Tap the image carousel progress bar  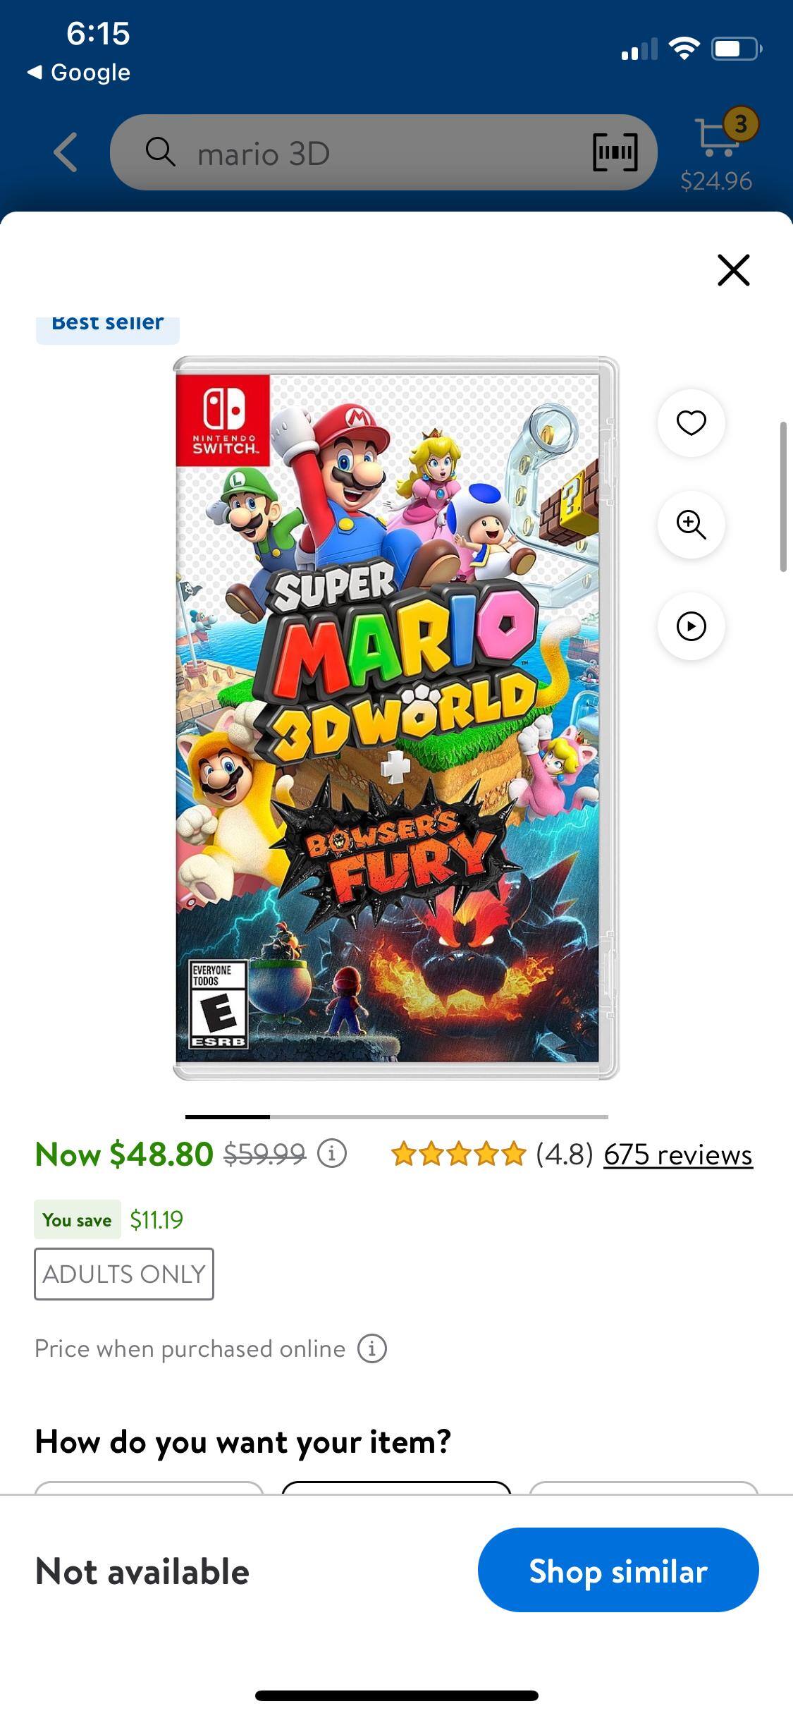[396, 1116]
